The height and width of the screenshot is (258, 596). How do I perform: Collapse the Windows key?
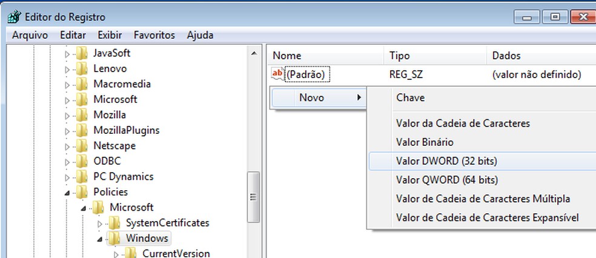[x=100, y=239]
